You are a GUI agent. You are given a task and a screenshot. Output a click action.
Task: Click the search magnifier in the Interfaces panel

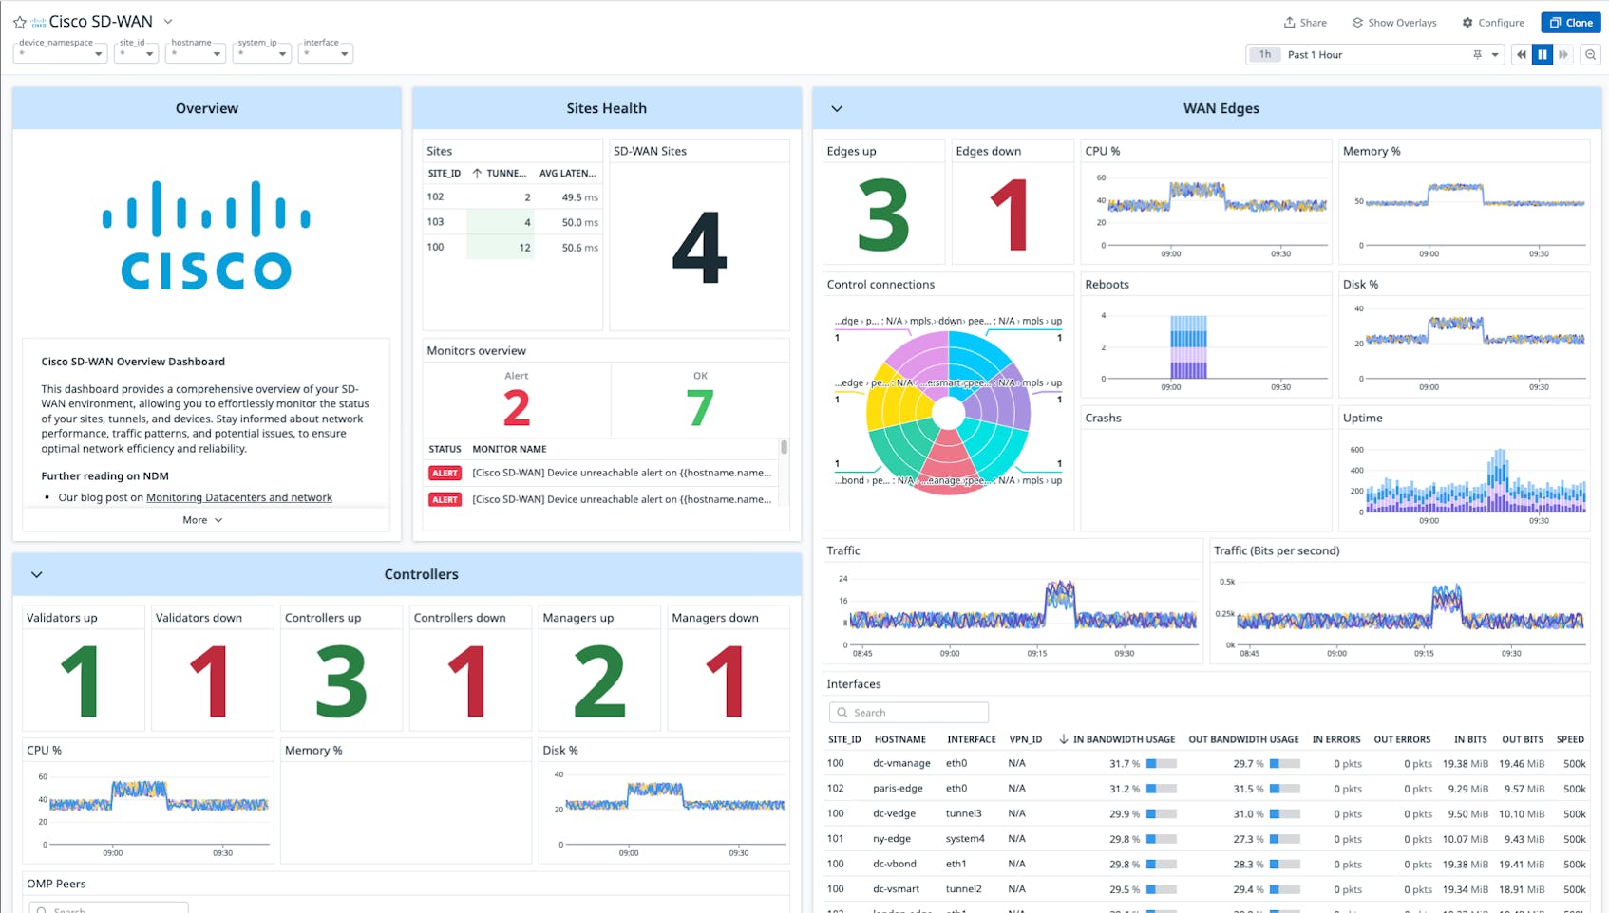click(x=843, y=712)
